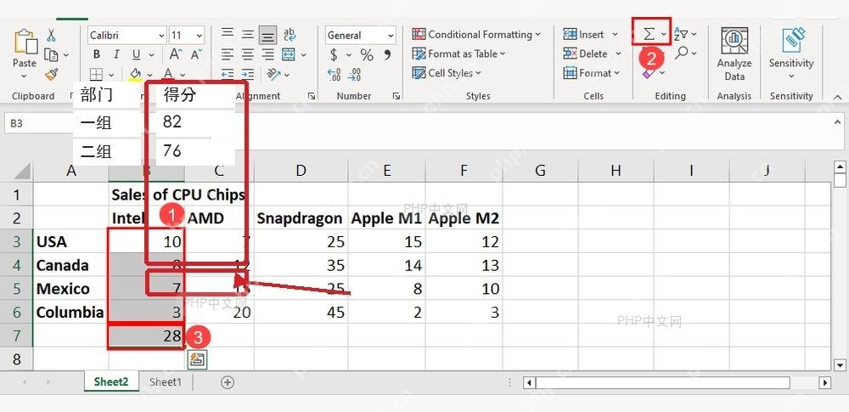The width and height of the screenshot is (849, 412).
Task: Click the Quick Analysis icon below cell B7
Action: [197, 358]
